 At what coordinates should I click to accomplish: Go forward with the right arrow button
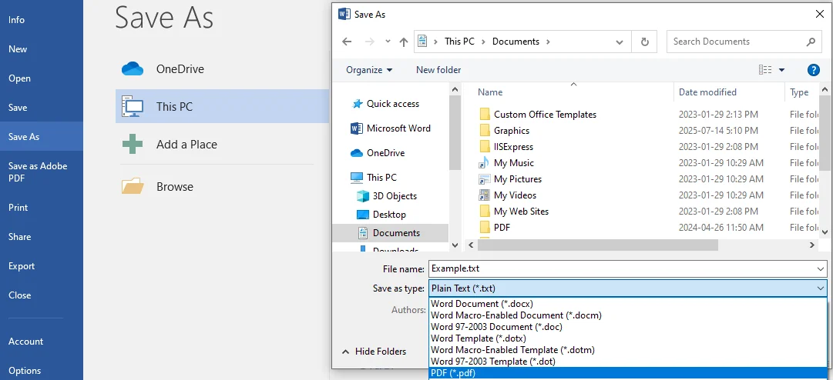pyautogui.click(x=370, y=42)
